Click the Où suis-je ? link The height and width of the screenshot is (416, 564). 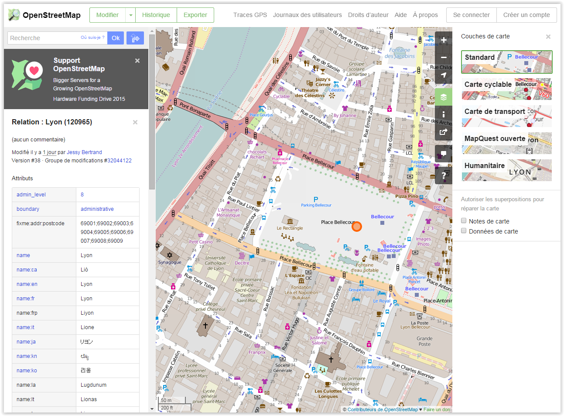click(x=92, y=38)
